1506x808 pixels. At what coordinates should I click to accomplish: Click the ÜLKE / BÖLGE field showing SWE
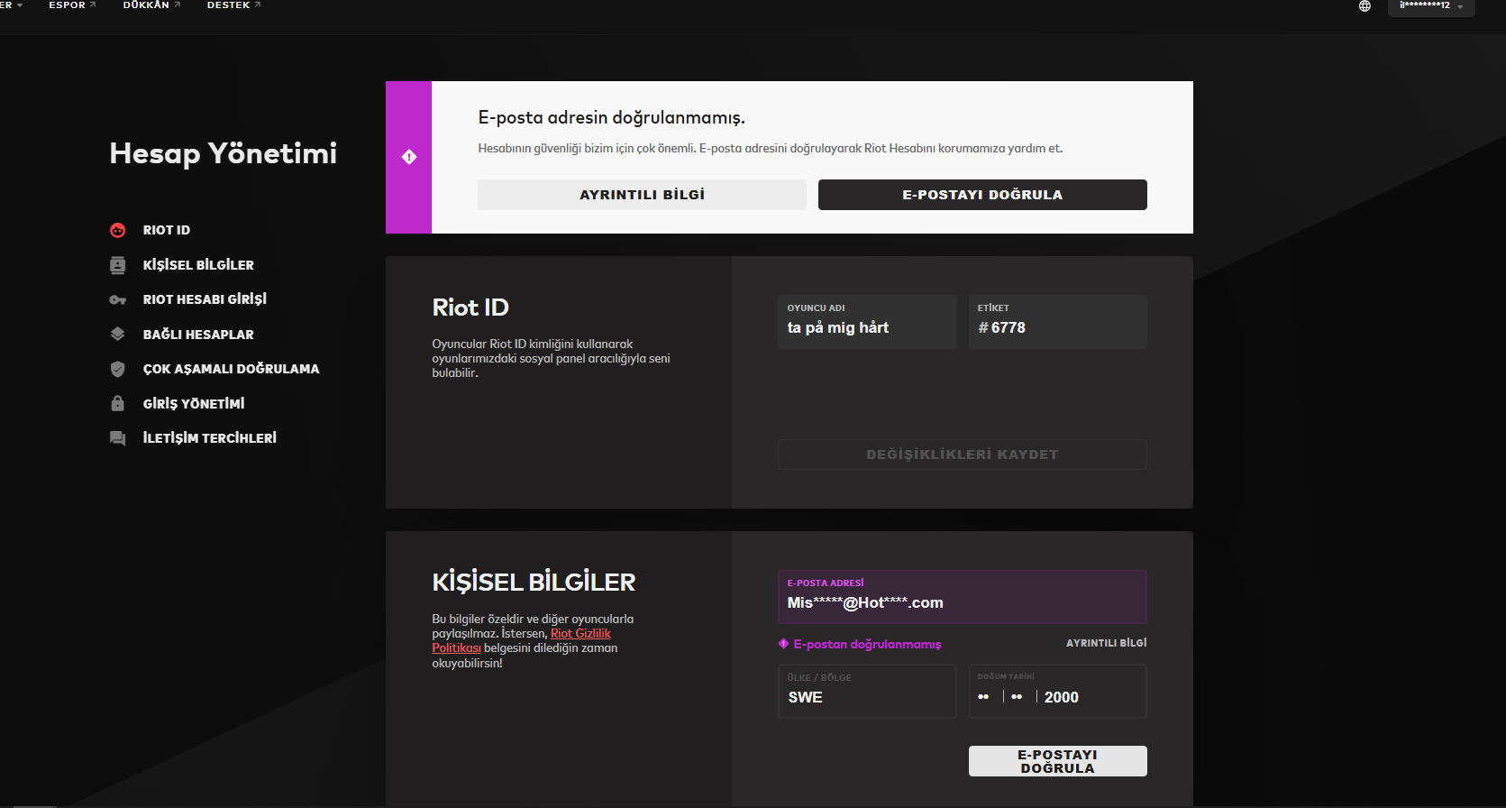pyautogui.click(x=867, y=692)
